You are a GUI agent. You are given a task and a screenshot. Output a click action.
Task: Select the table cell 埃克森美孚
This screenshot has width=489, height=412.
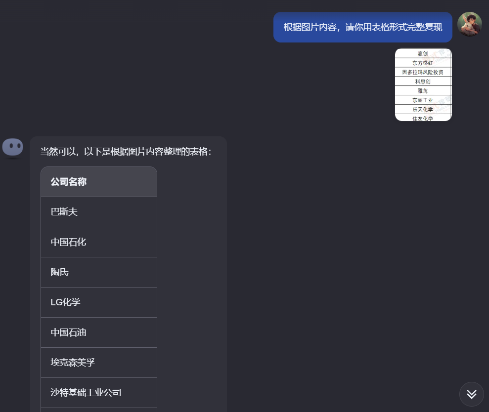99,363
